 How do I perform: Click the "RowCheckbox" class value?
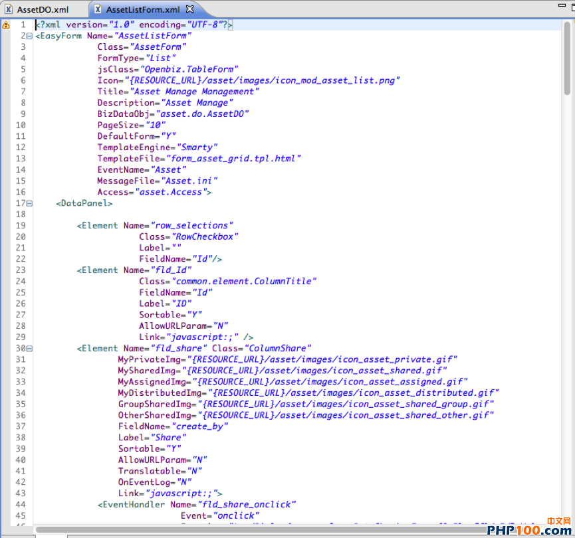point(205,236)
